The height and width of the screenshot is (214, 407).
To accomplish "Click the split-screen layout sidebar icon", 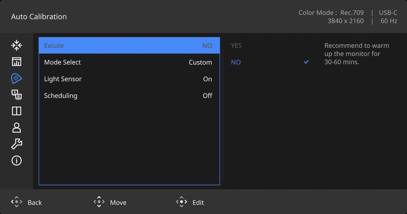I will [16, 111].
